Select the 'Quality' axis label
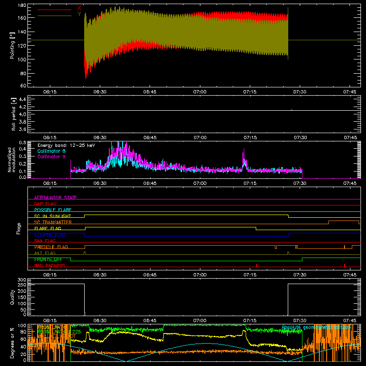Viewport: 366px width, 366px height. (12, 297)
